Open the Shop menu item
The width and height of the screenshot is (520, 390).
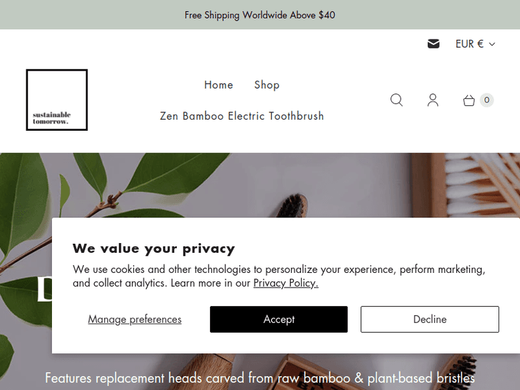click(267, 85)
